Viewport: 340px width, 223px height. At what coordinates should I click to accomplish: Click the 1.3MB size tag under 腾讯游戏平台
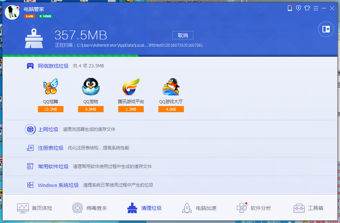tap(131, 109)
